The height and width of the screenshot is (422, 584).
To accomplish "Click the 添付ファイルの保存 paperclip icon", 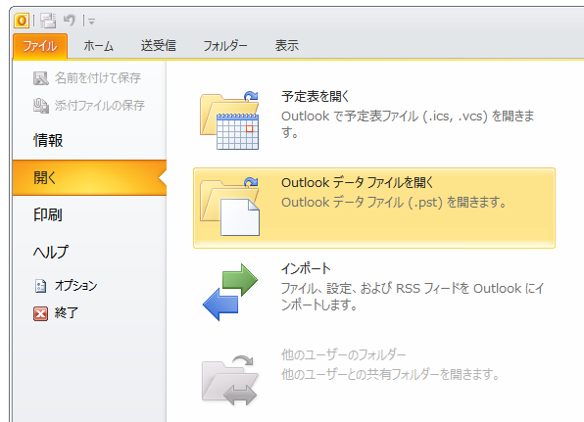I will coord(40,106).
